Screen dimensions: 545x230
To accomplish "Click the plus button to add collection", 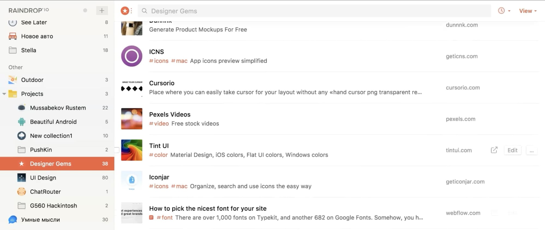I will click(102, 10).
